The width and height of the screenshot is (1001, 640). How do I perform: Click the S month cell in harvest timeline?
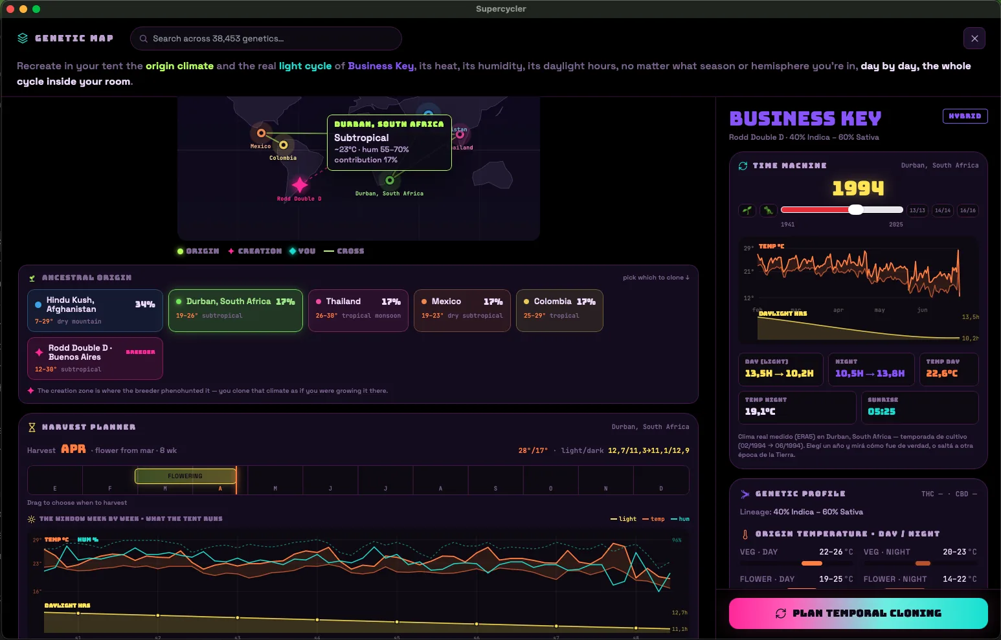tap(496, 480)
